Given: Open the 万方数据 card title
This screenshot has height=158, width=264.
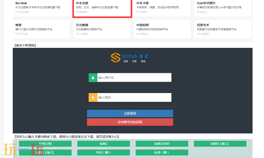Looking at the screenshot, I should pyautogui.click(x=82, y=25).
